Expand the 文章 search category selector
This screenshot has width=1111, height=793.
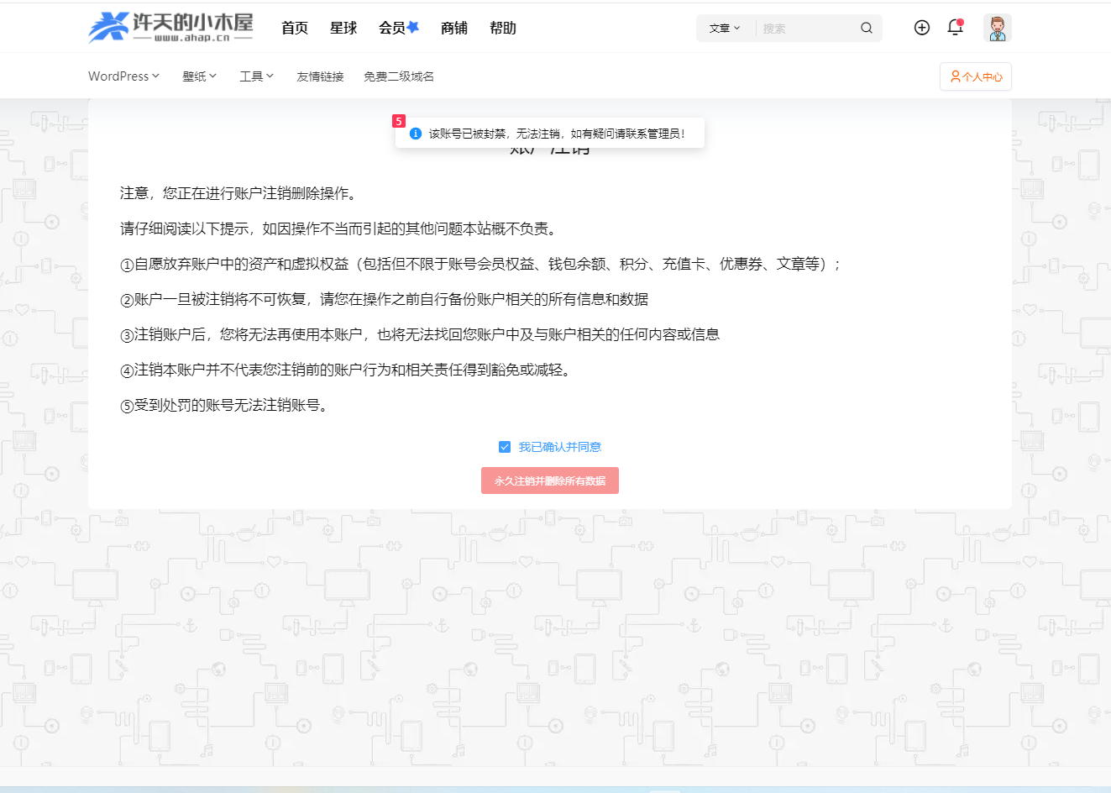[724, 28]
